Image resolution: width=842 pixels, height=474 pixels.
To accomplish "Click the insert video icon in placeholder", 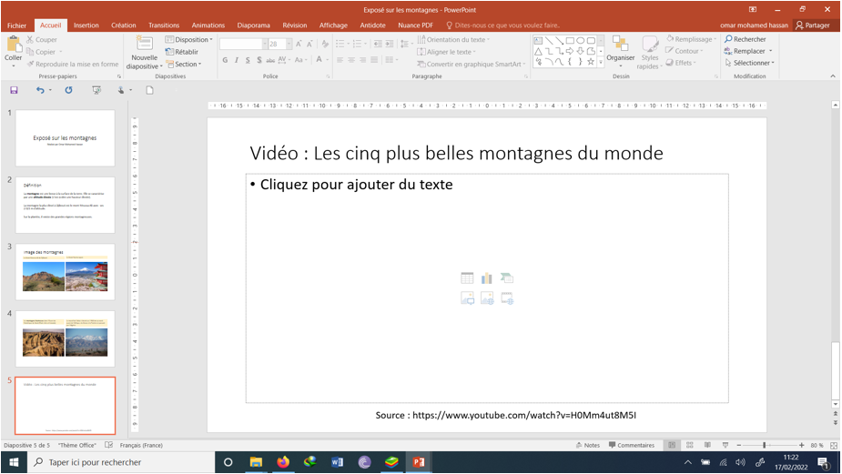I will coord(507,298).
